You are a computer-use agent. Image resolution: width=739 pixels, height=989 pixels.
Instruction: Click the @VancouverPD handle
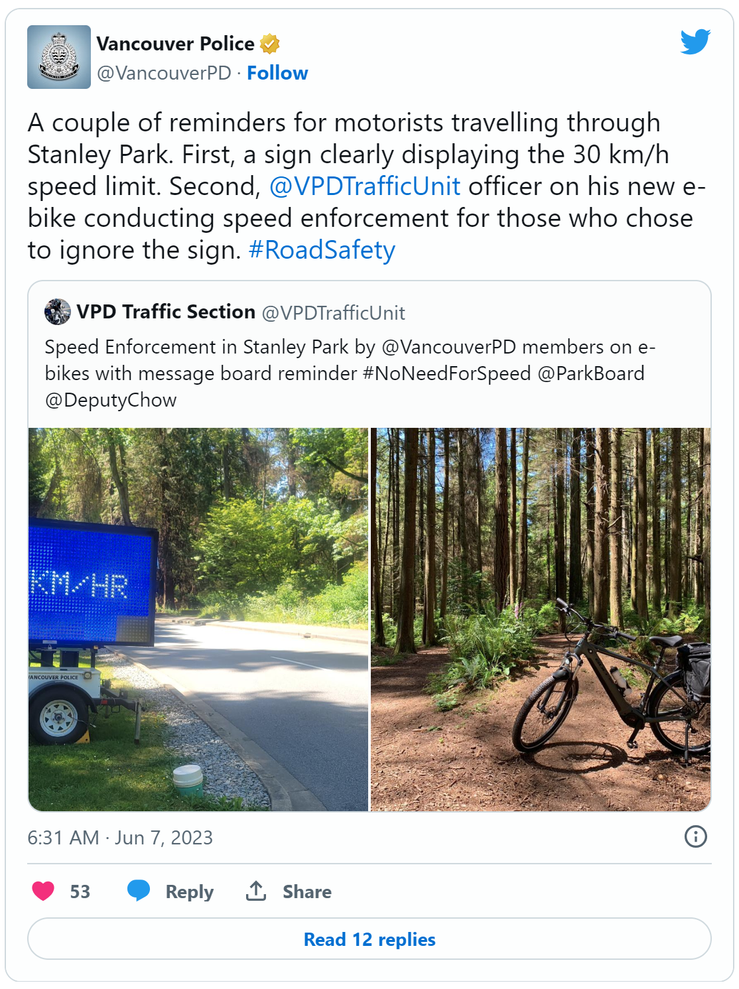(165, 73)
